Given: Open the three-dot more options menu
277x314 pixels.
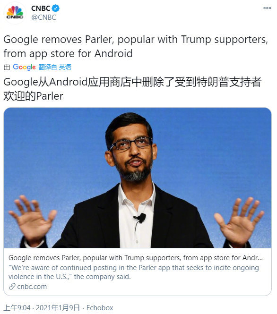Looking at the screenshot, I should (267, 8).
